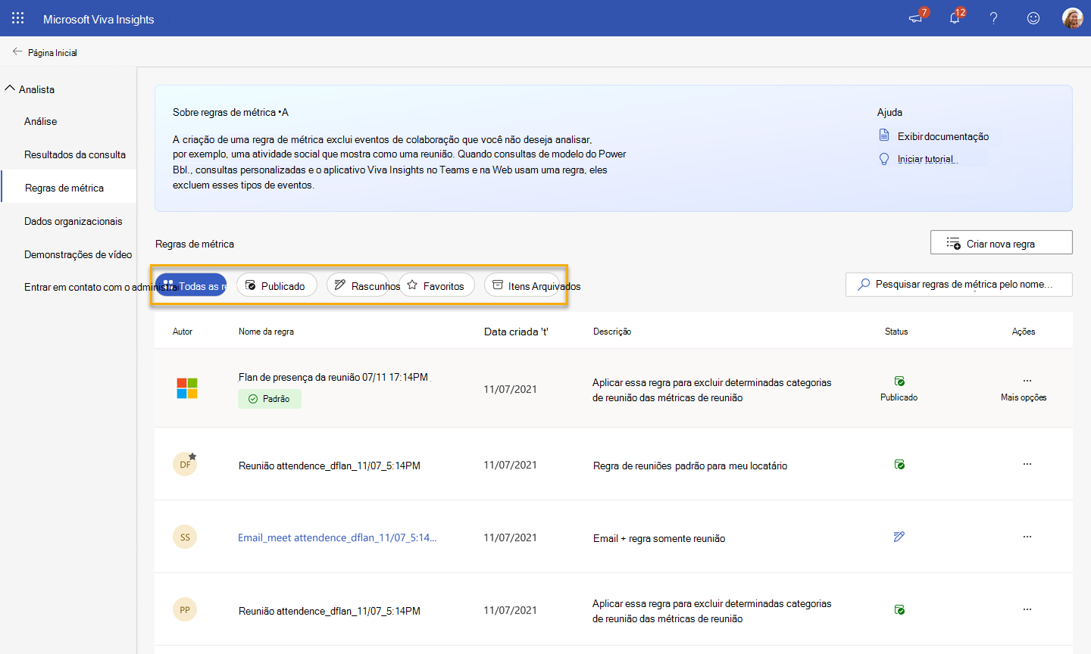This screenshot has width=1091, height=654.
Task: Open the help question mark icon
Action: point(993,17)
